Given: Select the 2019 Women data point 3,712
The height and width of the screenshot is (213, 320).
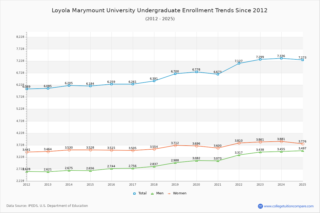Looking at the screenshot, I should (x=175, y=145).
